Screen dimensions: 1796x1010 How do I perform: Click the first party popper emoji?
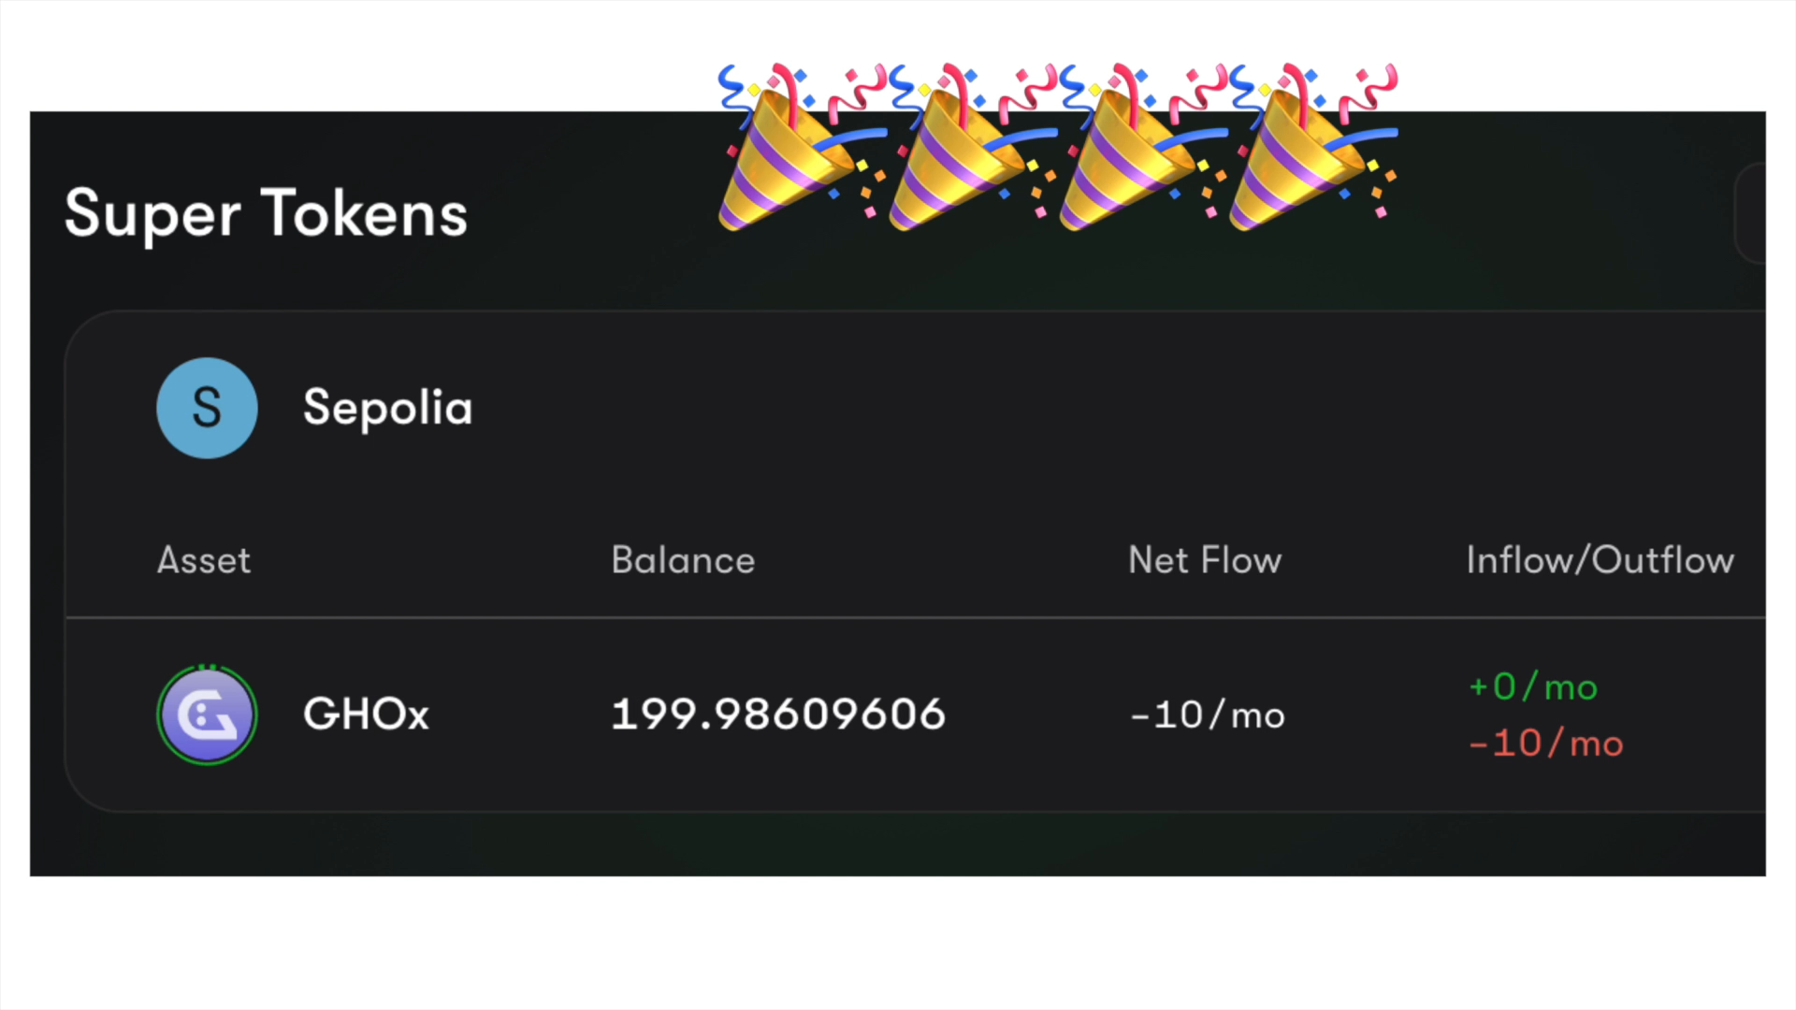tap(803, 147)
